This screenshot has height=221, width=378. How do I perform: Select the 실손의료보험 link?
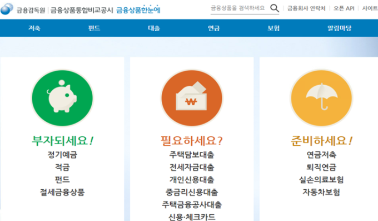(x=321, y=180)
